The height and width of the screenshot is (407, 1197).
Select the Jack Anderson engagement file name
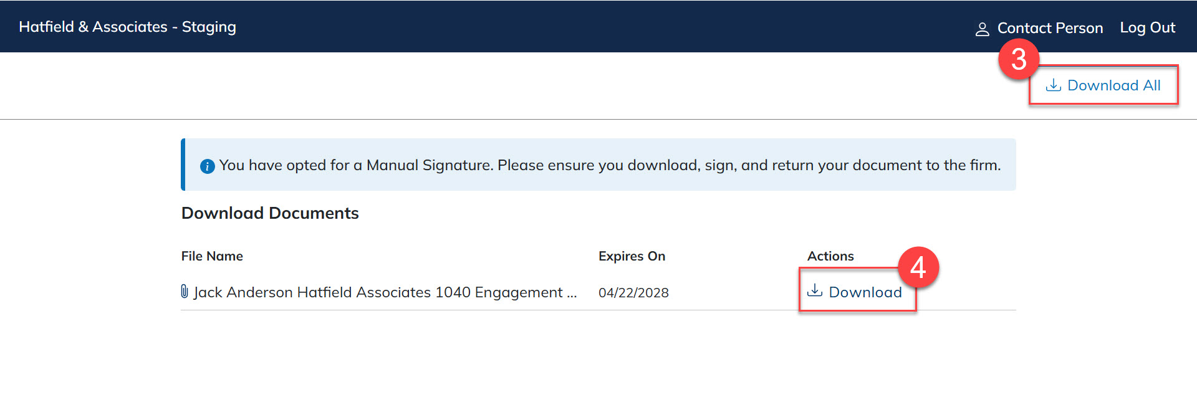pyautogui.click(x=378, y=292)
